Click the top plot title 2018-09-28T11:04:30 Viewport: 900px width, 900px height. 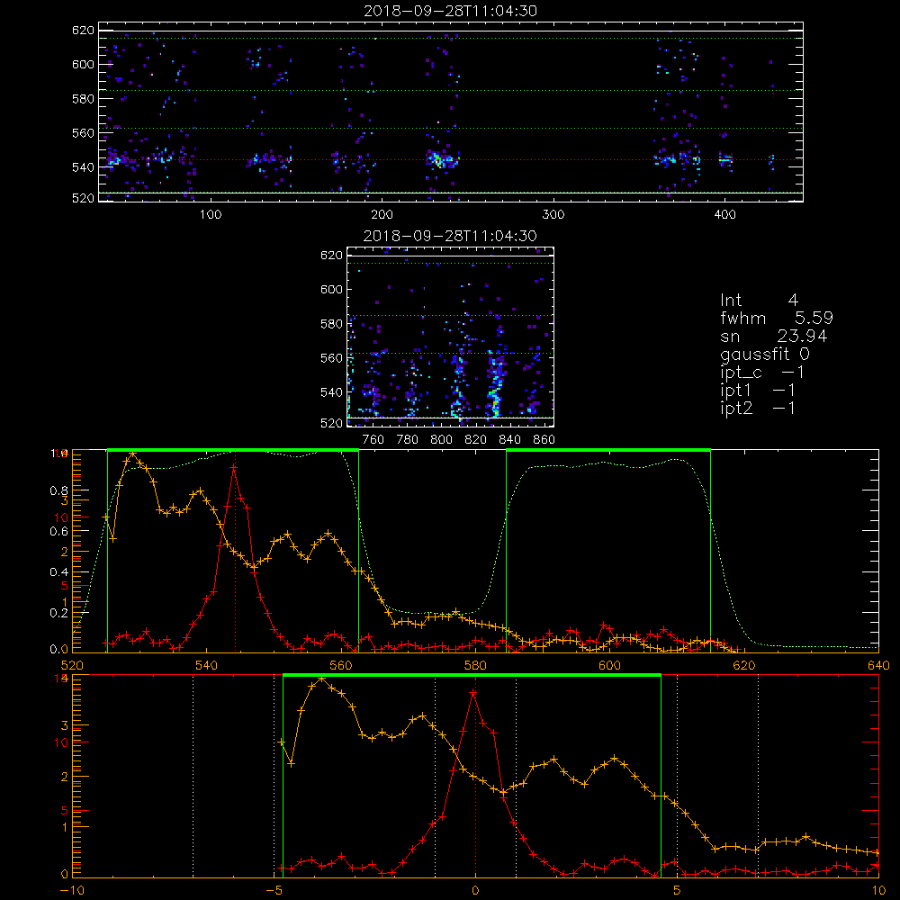point(451,11)
